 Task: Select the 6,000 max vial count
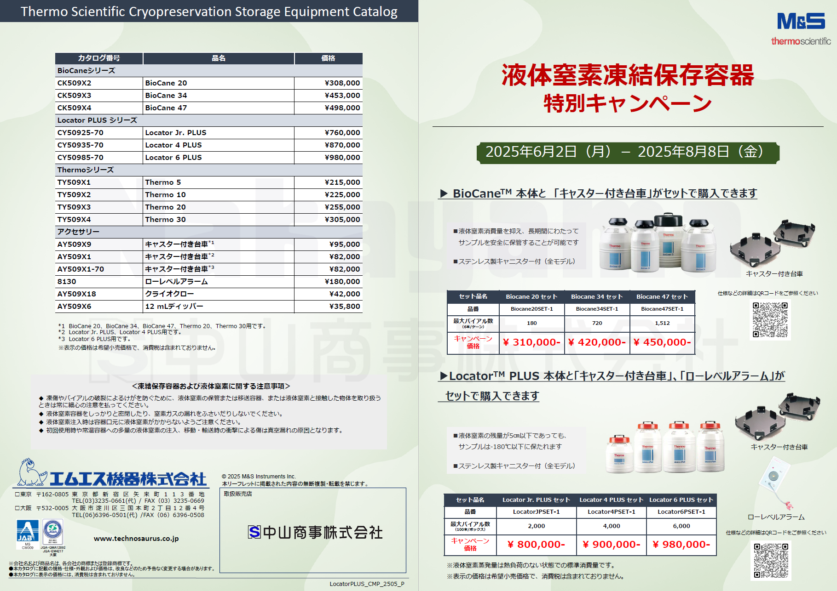pos(681,526)
